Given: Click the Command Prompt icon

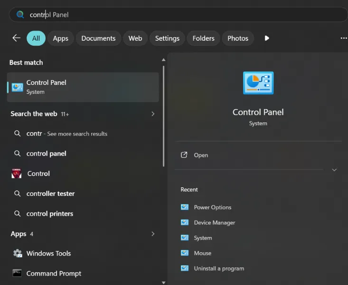Looking at the screenshot, I should (x=17, y=273).
